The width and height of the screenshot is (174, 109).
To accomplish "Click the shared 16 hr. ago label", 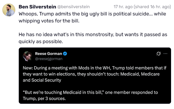I will 152,7.
